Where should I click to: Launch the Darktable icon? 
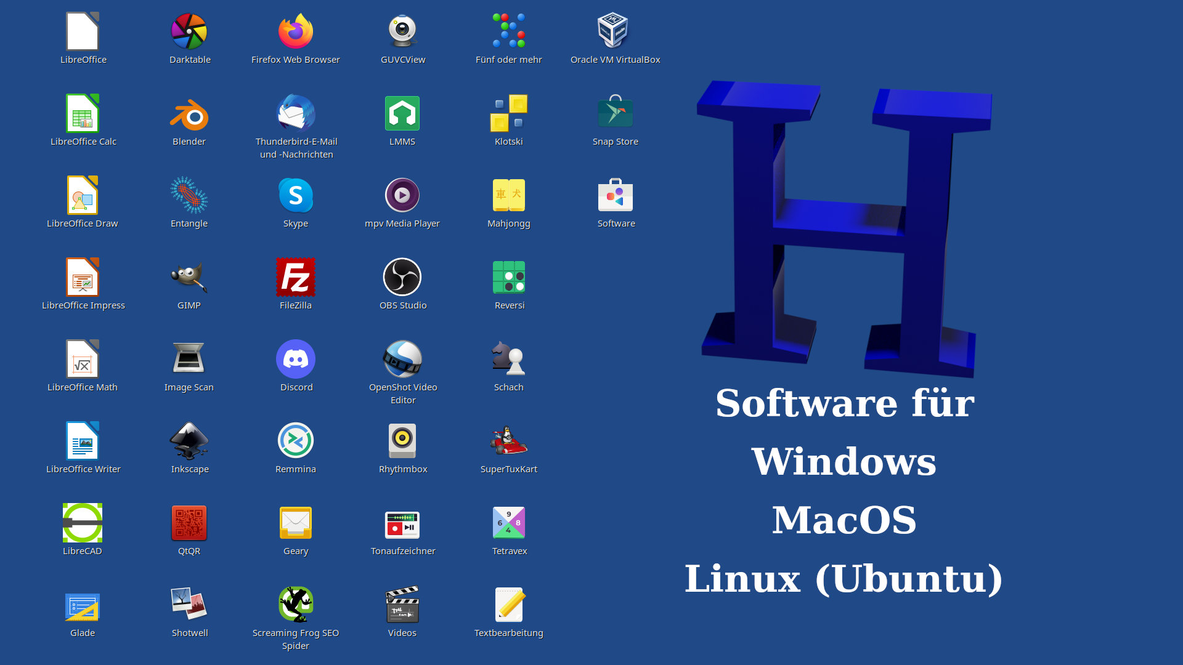pyautogui.click(x=189, y=31)
